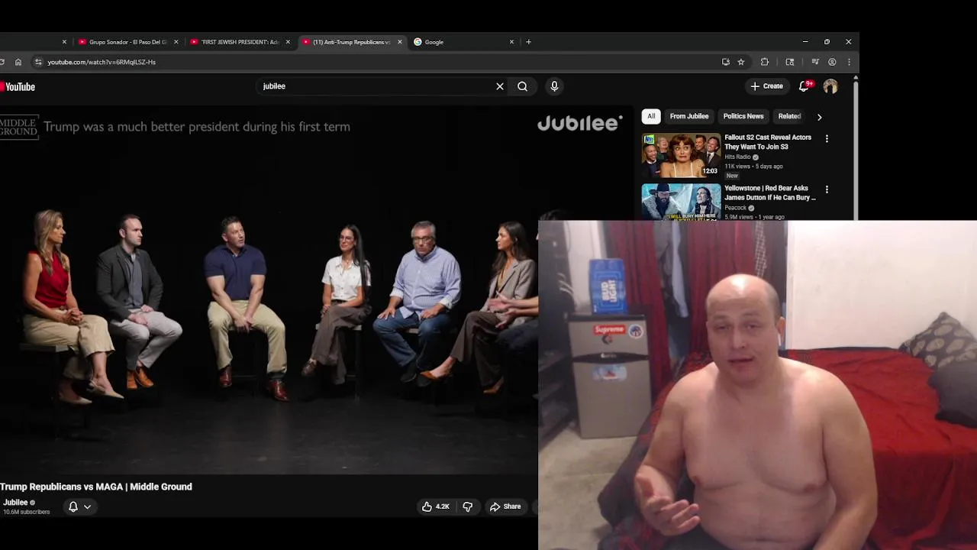Select the From Jubilee filter chip
The width and height of the screenshot is (977, 550).
tap(689, 116)
